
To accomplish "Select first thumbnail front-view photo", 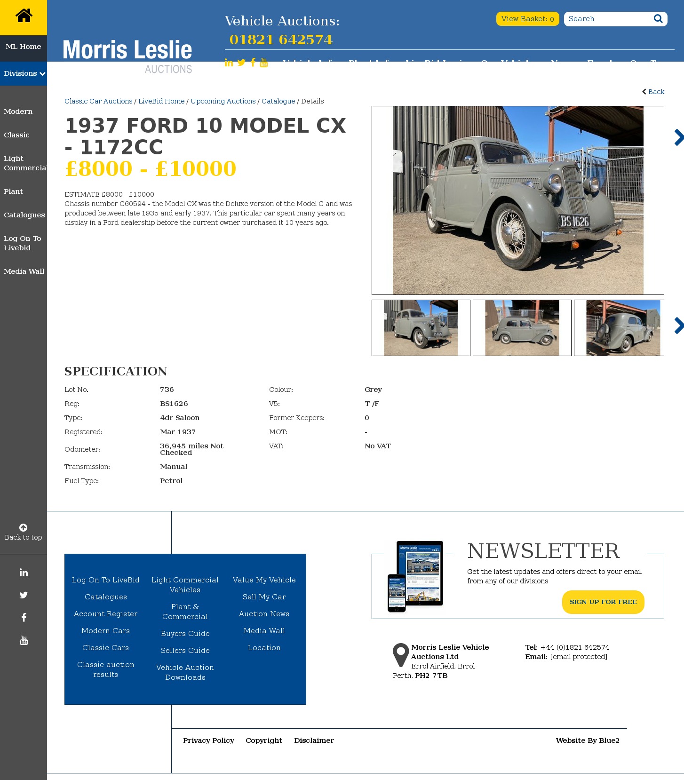I will pos(421,328).
